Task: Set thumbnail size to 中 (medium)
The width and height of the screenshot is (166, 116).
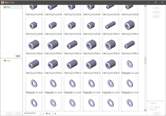Action: tap(47, 113)
